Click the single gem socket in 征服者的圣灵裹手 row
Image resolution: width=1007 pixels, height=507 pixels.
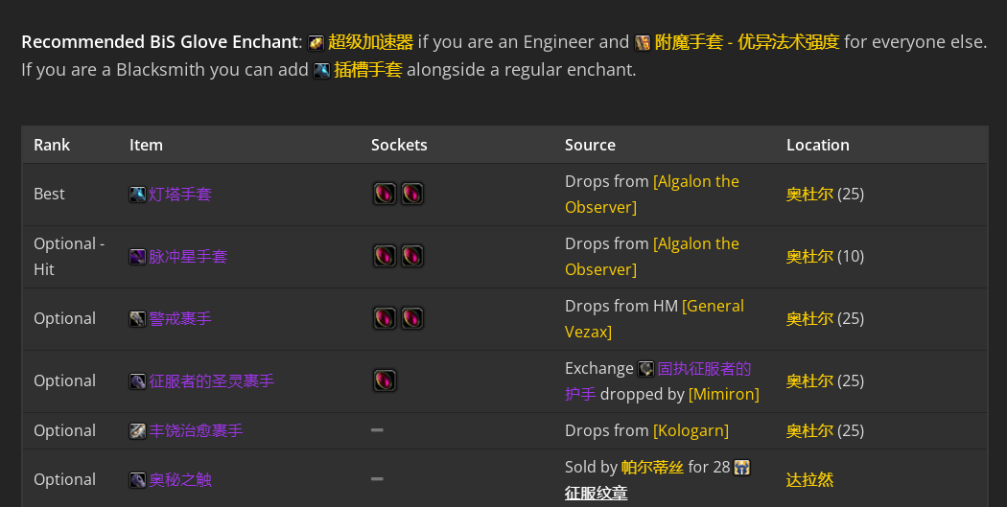(x=385, y=381)
